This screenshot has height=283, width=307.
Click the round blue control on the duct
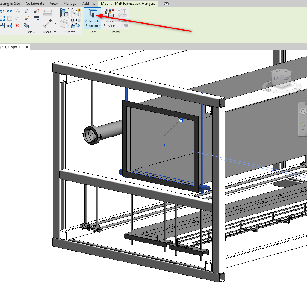coord(180,120)
